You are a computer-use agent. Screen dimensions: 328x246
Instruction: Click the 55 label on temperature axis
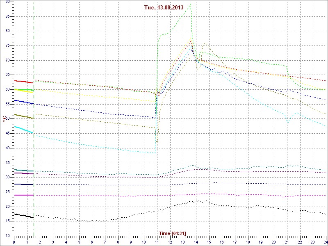(7, 104)
